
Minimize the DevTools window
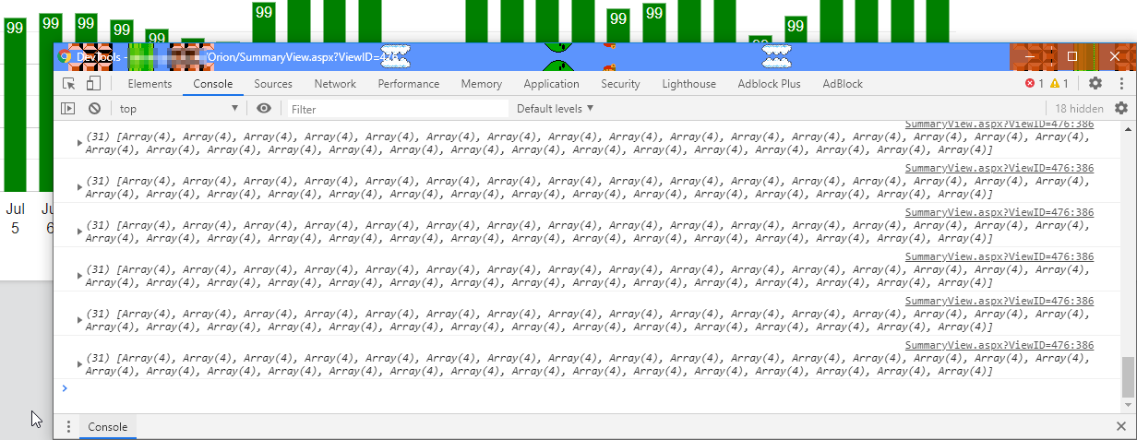click(x=1030, y=56)
